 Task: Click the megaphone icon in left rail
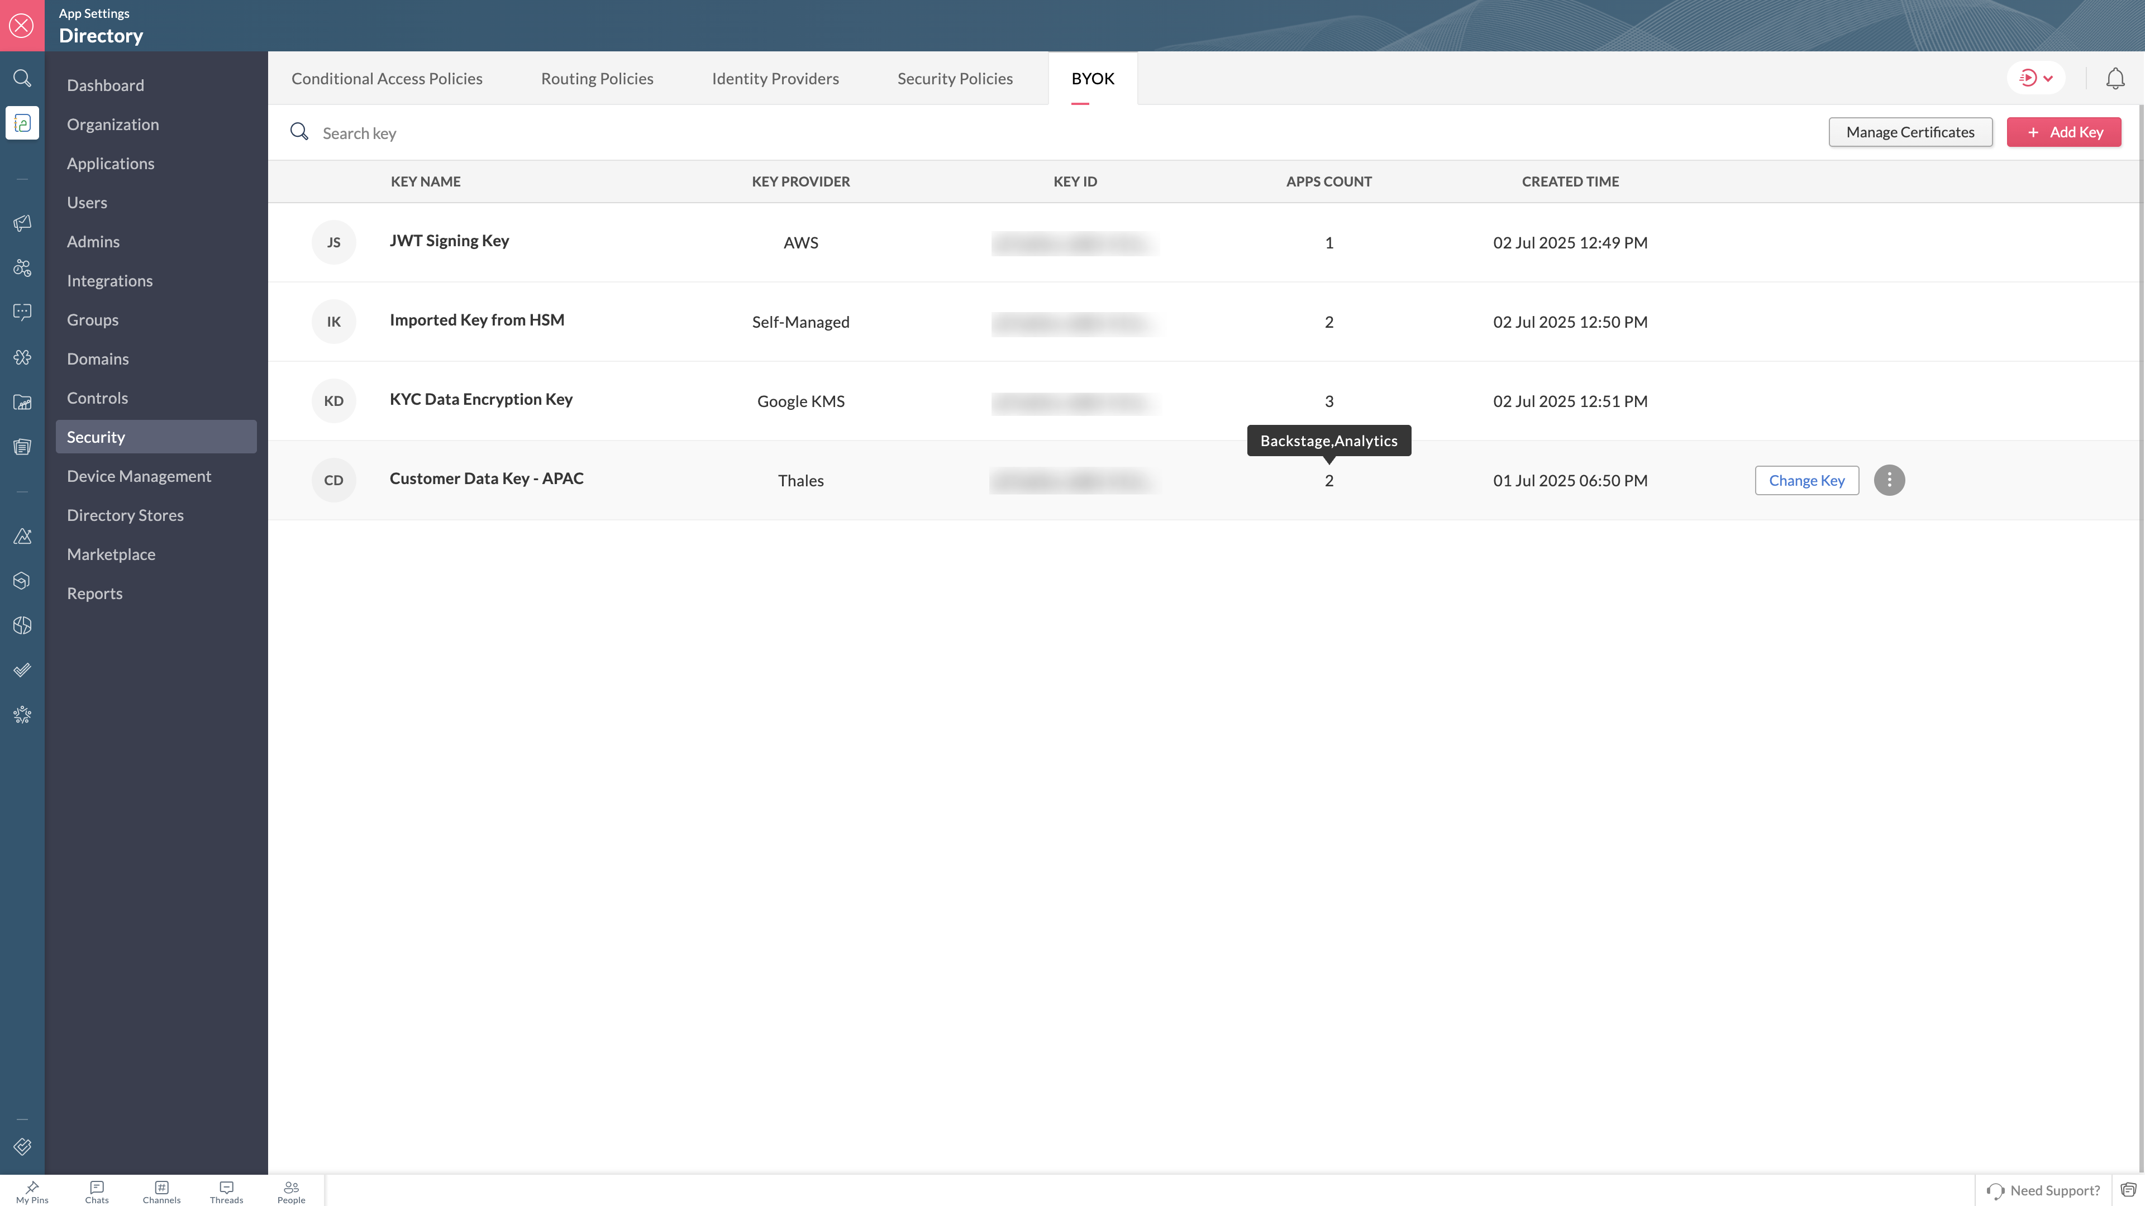(22, 223)
